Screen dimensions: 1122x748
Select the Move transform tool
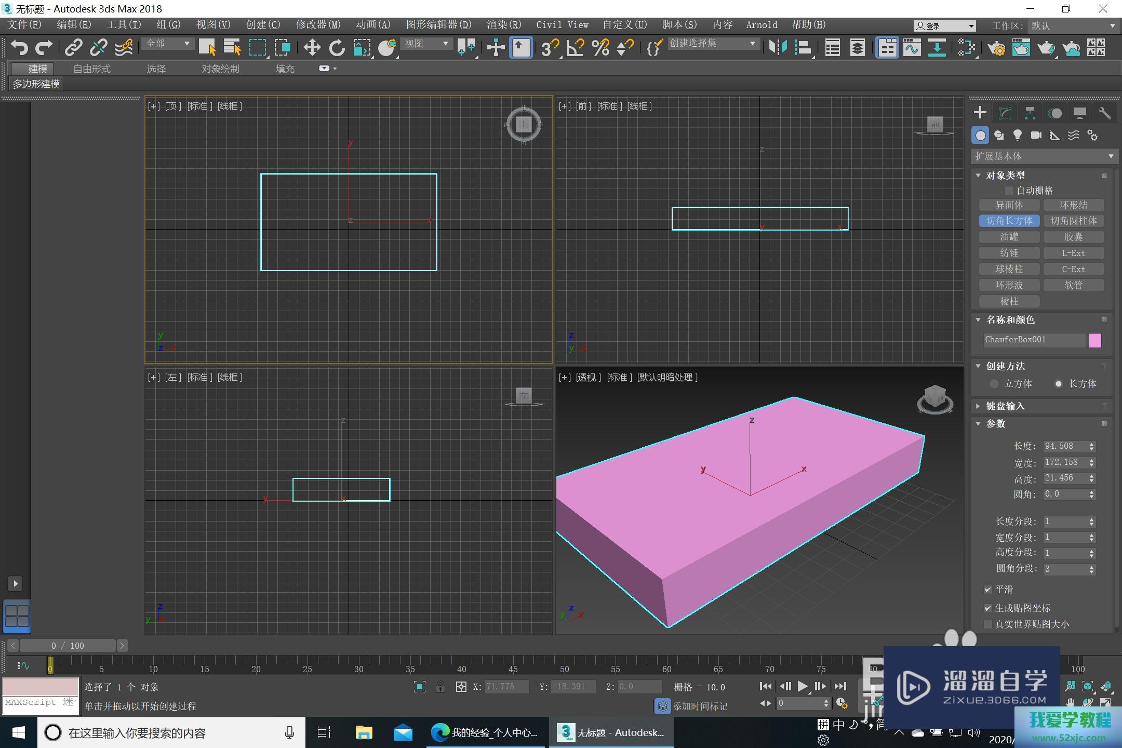tap(312, 48)
